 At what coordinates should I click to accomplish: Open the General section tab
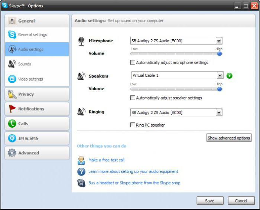click(x=37, y=21)
